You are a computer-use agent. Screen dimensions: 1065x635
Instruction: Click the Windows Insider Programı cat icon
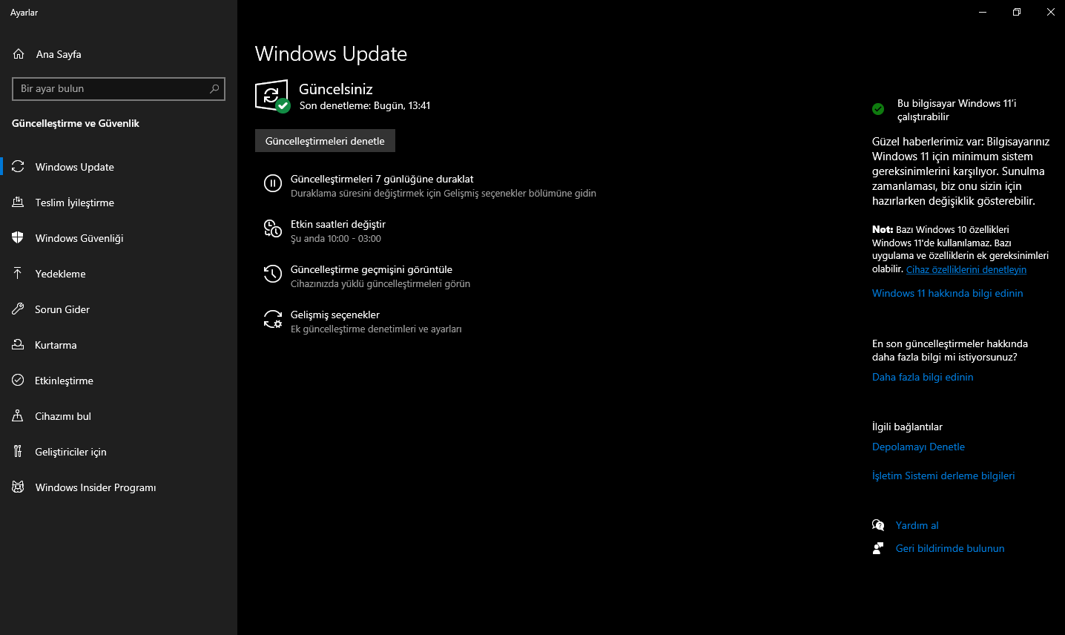[18, 487]
